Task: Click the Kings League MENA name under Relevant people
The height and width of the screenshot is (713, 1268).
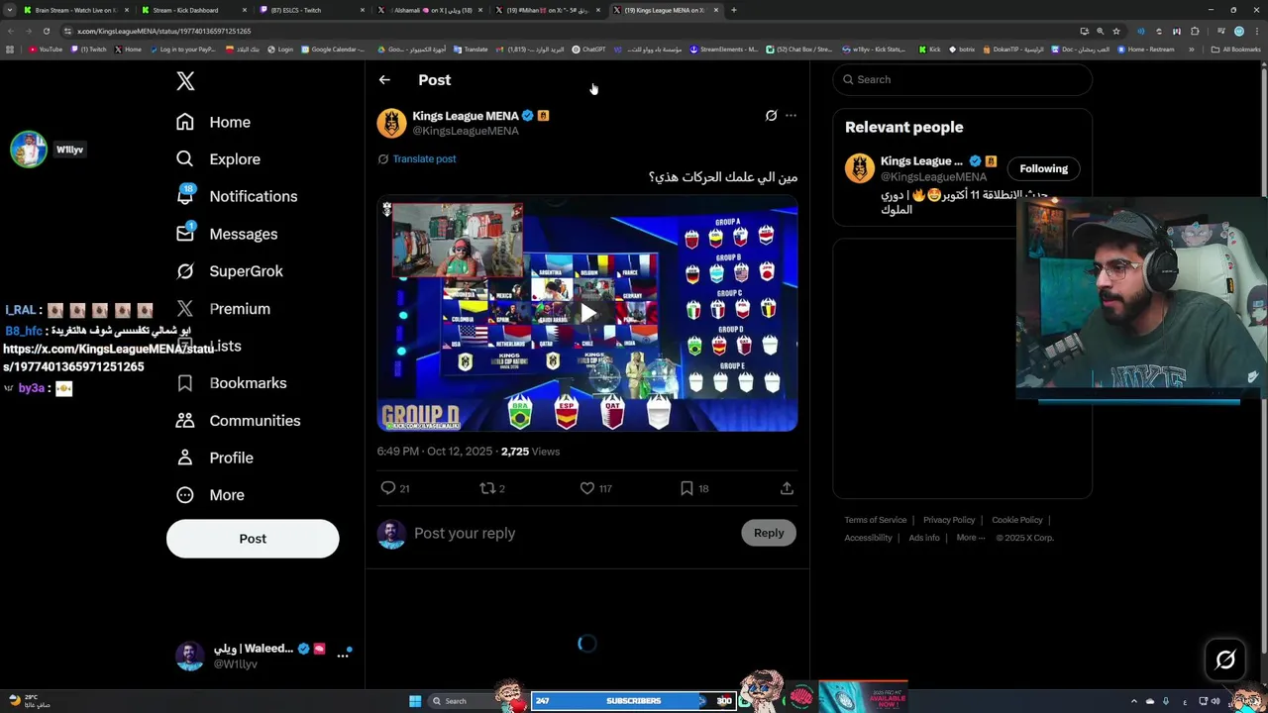Action: point(921,161)
